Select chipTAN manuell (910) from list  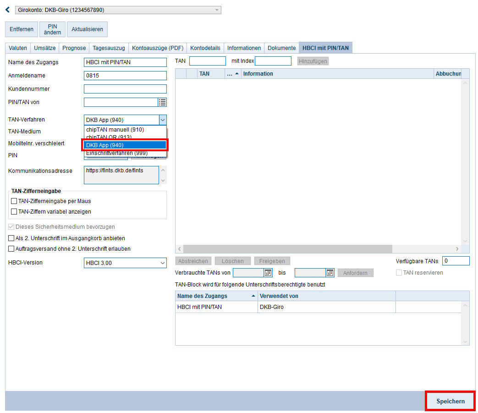[115, 130]
